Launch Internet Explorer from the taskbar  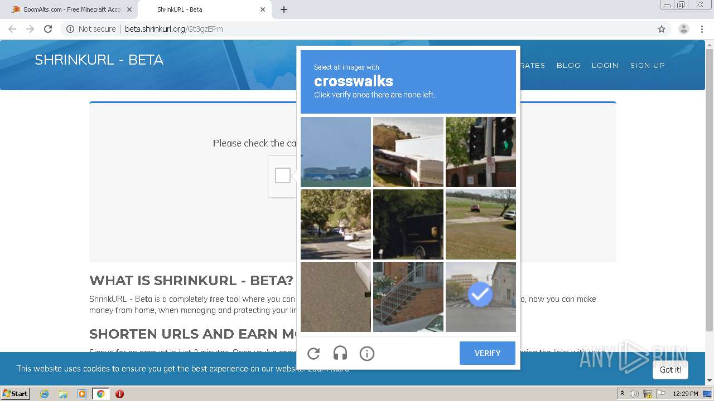[45, 394]
